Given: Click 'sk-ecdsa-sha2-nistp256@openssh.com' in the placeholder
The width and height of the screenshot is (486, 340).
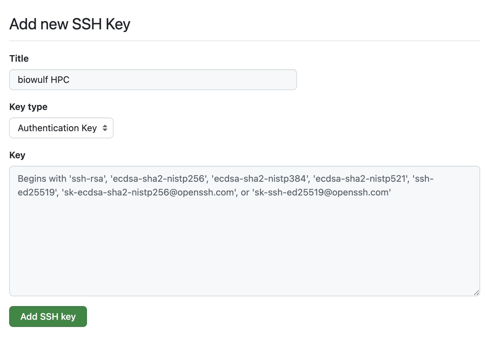Looking at the screenshot, I should point(149,193).
